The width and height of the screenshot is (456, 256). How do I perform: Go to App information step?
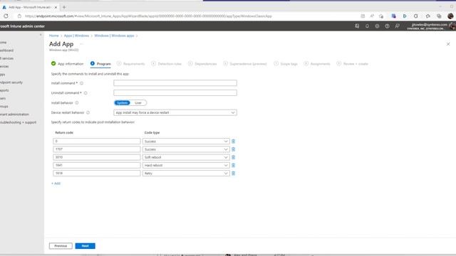click(x=67, y=64)
